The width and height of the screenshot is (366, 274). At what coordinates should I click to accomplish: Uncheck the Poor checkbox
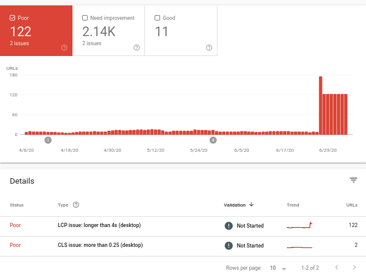click(13, 18)
